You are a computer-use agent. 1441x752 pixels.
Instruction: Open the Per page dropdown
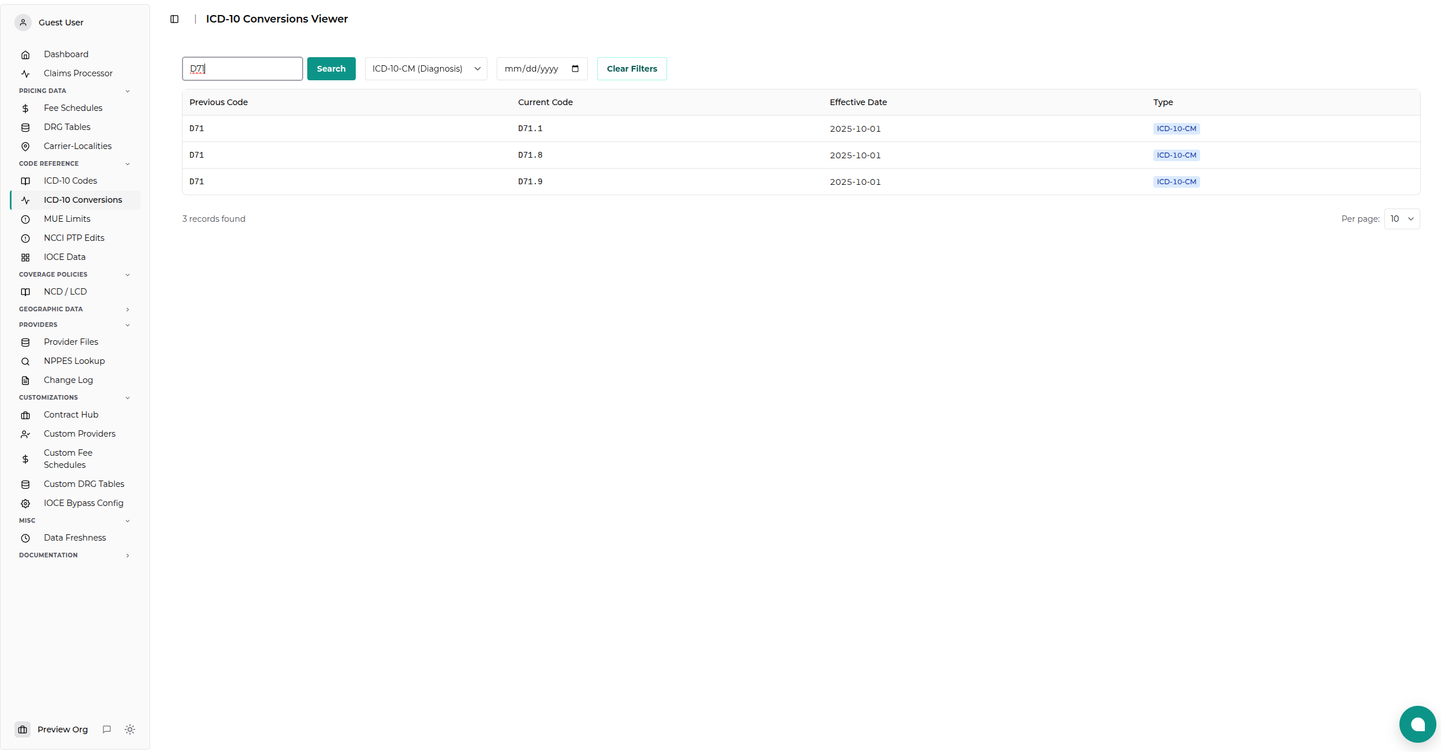pos(1402,219)
